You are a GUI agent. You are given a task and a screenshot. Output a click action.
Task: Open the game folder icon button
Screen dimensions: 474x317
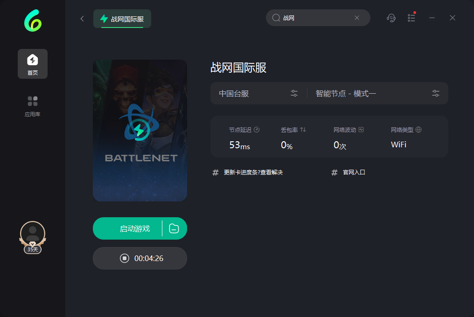(174, 228)
